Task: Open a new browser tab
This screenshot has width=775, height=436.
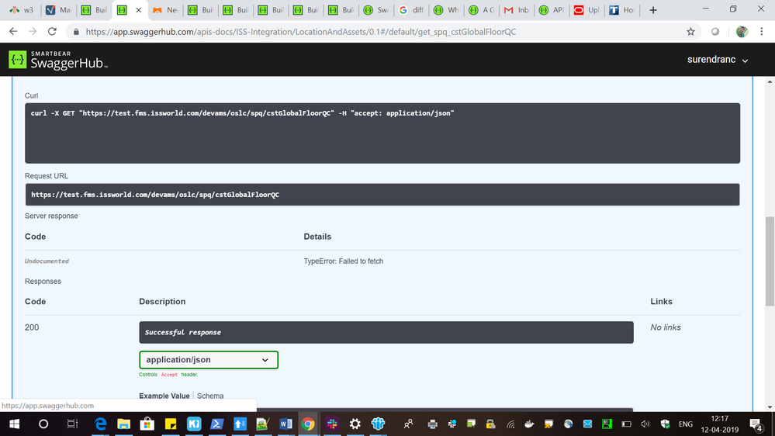Action: (x=652, y=10)
